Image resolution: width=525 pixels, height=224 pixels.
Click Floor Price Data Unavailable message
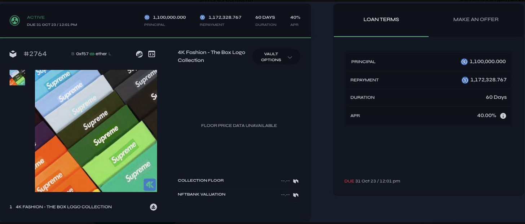[x=239, y=126]
